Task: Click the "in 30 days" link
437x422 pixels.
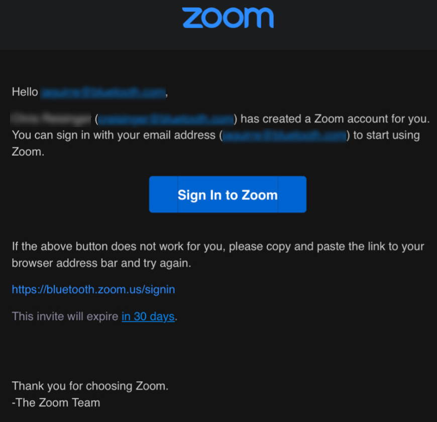Action: click(x=148, y=316)
